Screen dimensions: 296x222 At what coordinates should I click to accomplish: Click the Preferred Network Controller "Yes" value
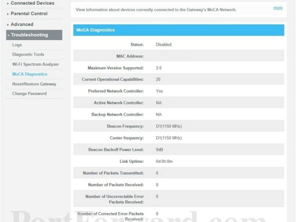point(160,91)
